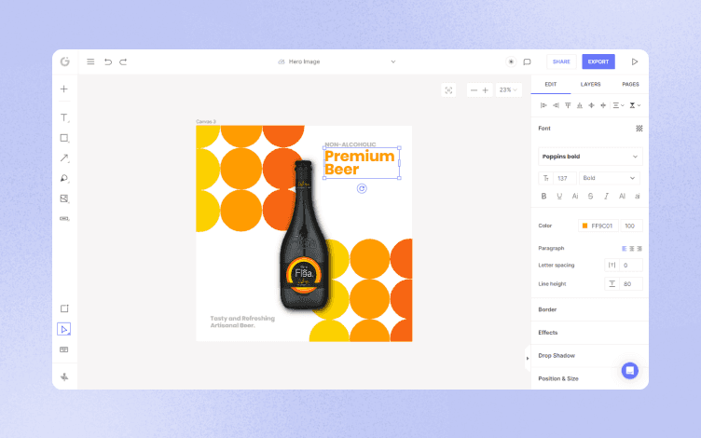This screenshot has height=438, width=701.
Task: Open the hamburger main menu
Action: coord(90,62)
